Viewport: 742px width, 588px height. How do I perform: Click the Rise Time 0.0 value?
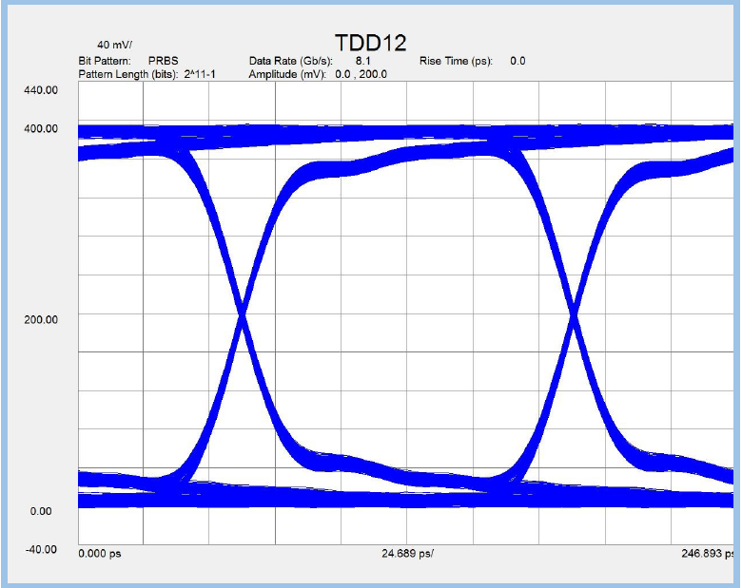(517, 61)
